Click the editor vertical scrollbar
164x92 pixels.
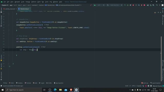[x=161, y=59]
